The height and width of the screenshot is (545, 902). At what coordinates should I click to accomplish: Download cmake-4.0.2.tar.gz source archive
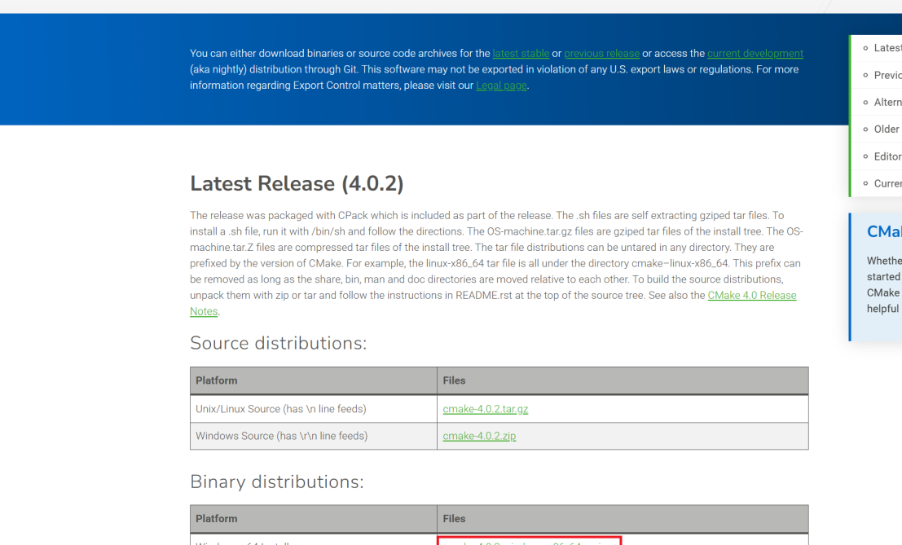486,409
